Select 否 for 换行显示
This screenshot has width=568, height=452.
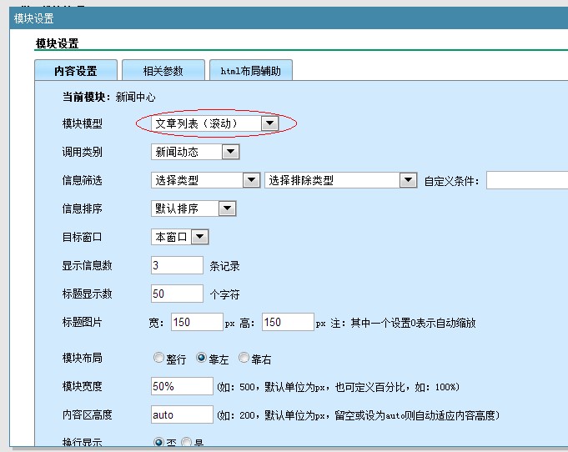tap(158, 442)
